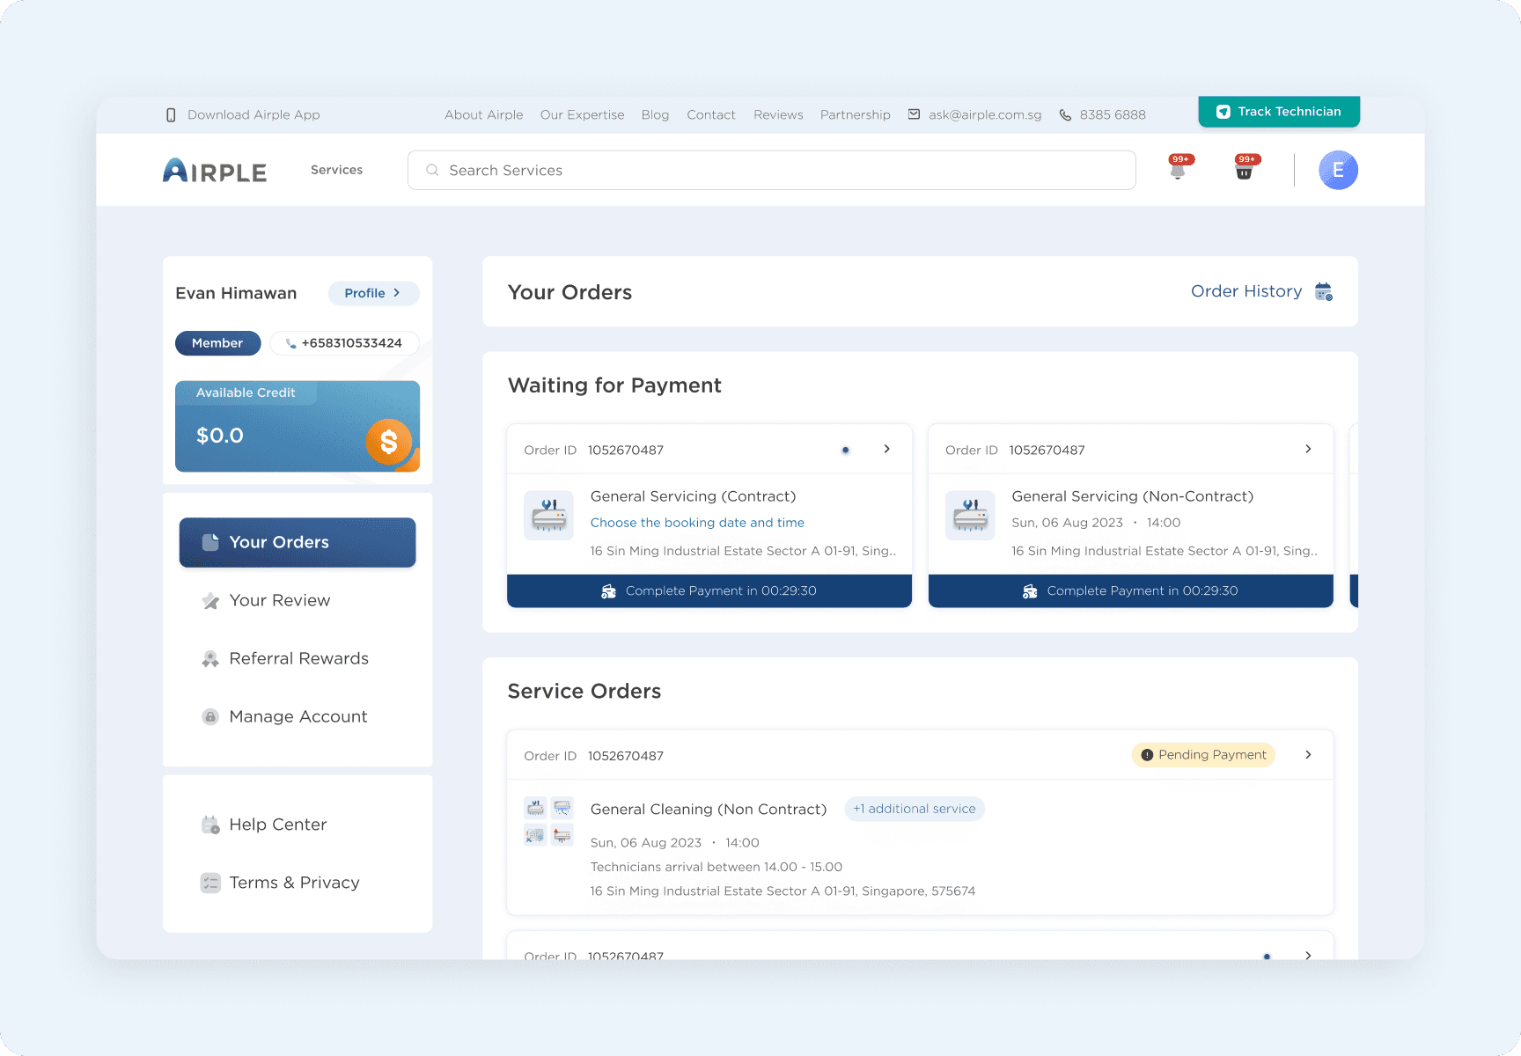Expand the partially visible bottom order chevron
The width and height of the screenshot is (1521, 1056).
1308,955
